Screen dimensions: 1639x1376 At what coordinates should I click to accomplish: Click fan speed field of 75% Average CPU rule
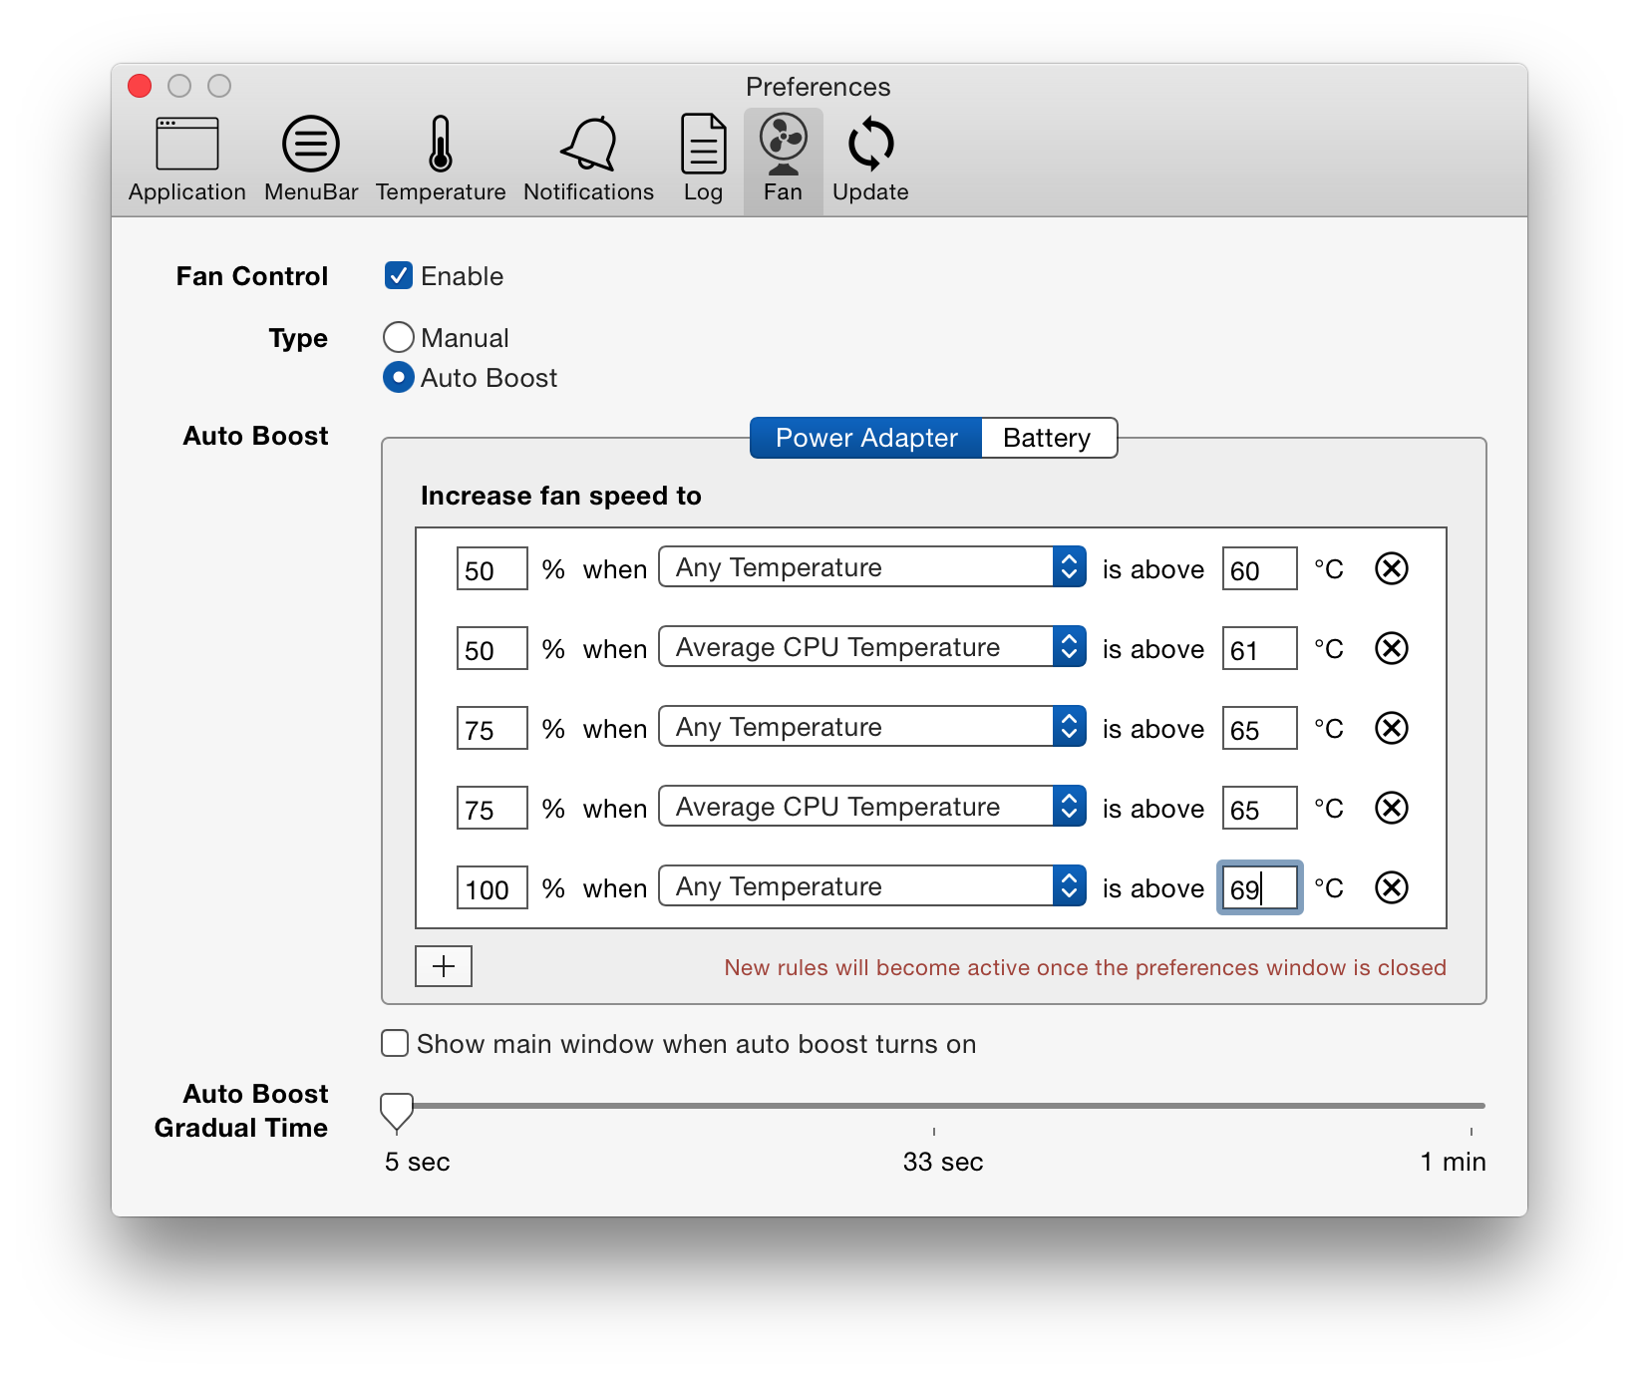pyautogui.click(x=492, y=808)
